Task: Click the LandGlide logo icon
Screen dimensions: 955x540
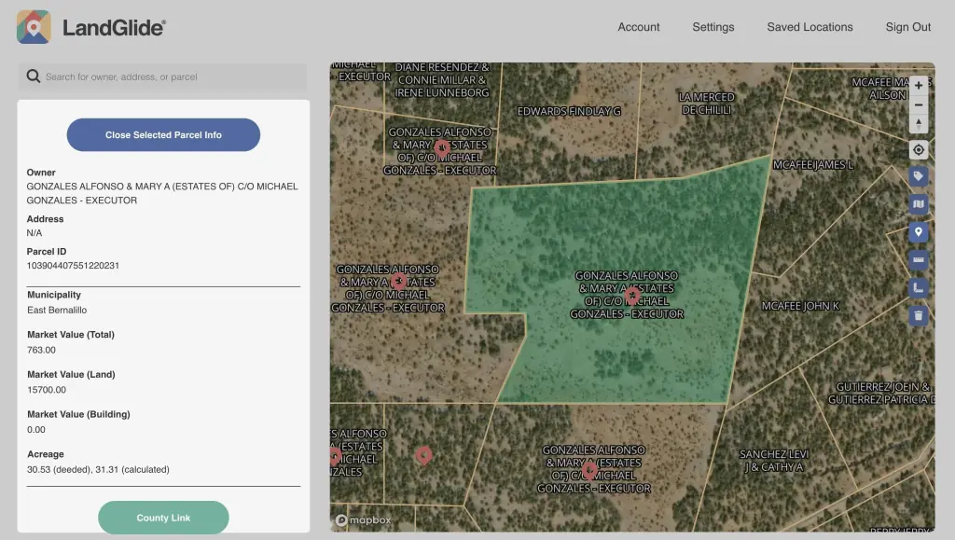Action: click(34, 27)
